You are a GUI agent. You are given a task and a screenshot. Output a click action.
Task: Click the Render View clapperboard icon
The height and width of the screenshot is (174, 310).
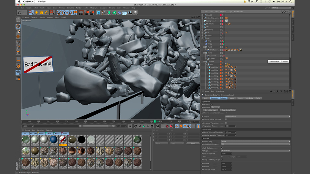point(81,13)
